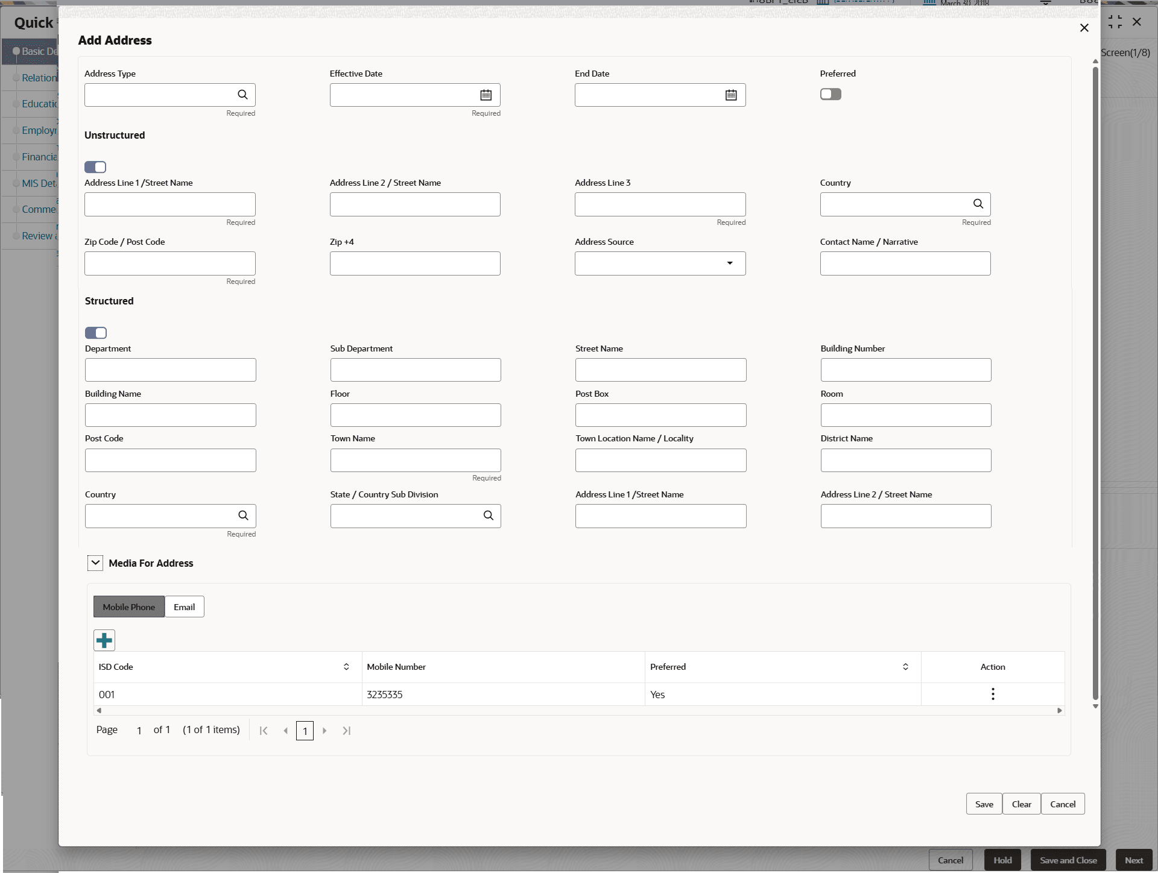Select the Mobile Phone tab
Screen dimensions: 1158x873
(128, 607)
